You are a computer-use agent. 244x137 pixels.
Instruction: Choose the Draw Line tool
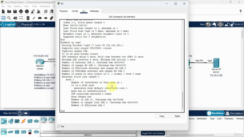pyautogui.click(x=34, y=18)
